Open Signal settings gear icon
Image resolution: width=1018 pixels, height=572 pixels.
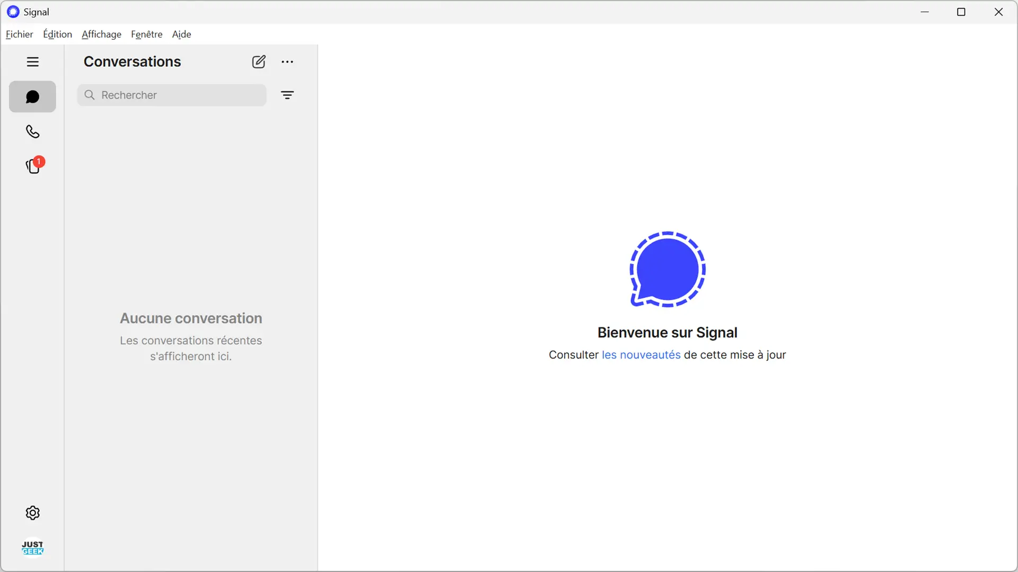point(32,513)
